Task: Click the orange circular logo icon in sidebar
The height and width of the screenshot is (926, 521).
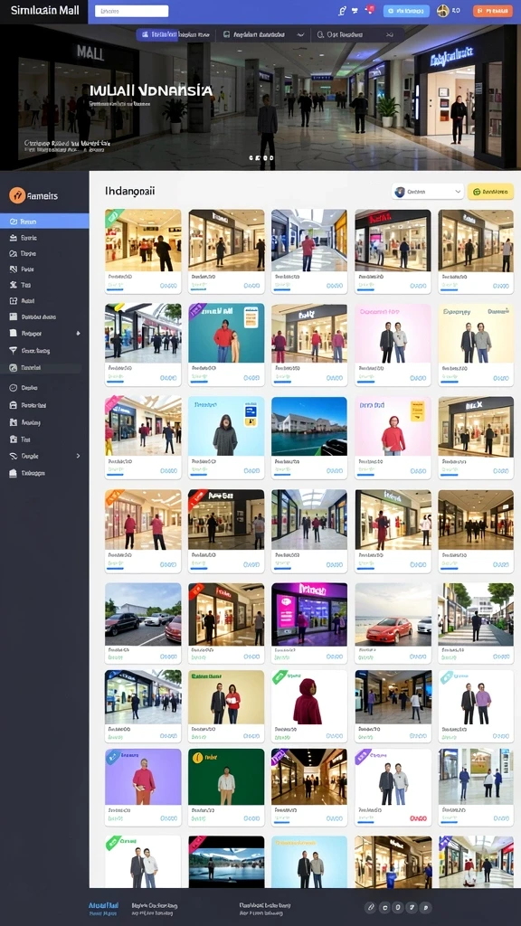Action: pyautogui.click(x=17, y=195)
